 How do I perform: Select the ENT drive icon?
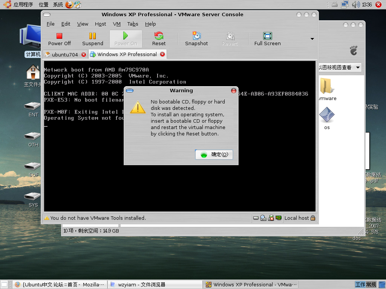pos(33,110)
